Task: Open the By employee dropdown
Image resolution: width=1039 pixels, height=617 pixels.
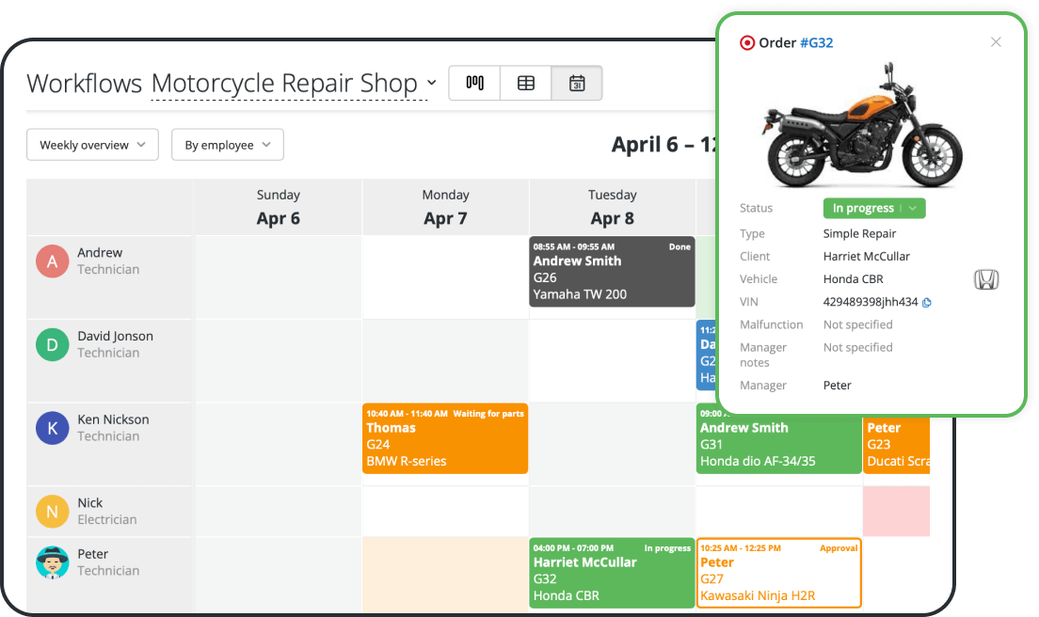Action: (227, 144)
